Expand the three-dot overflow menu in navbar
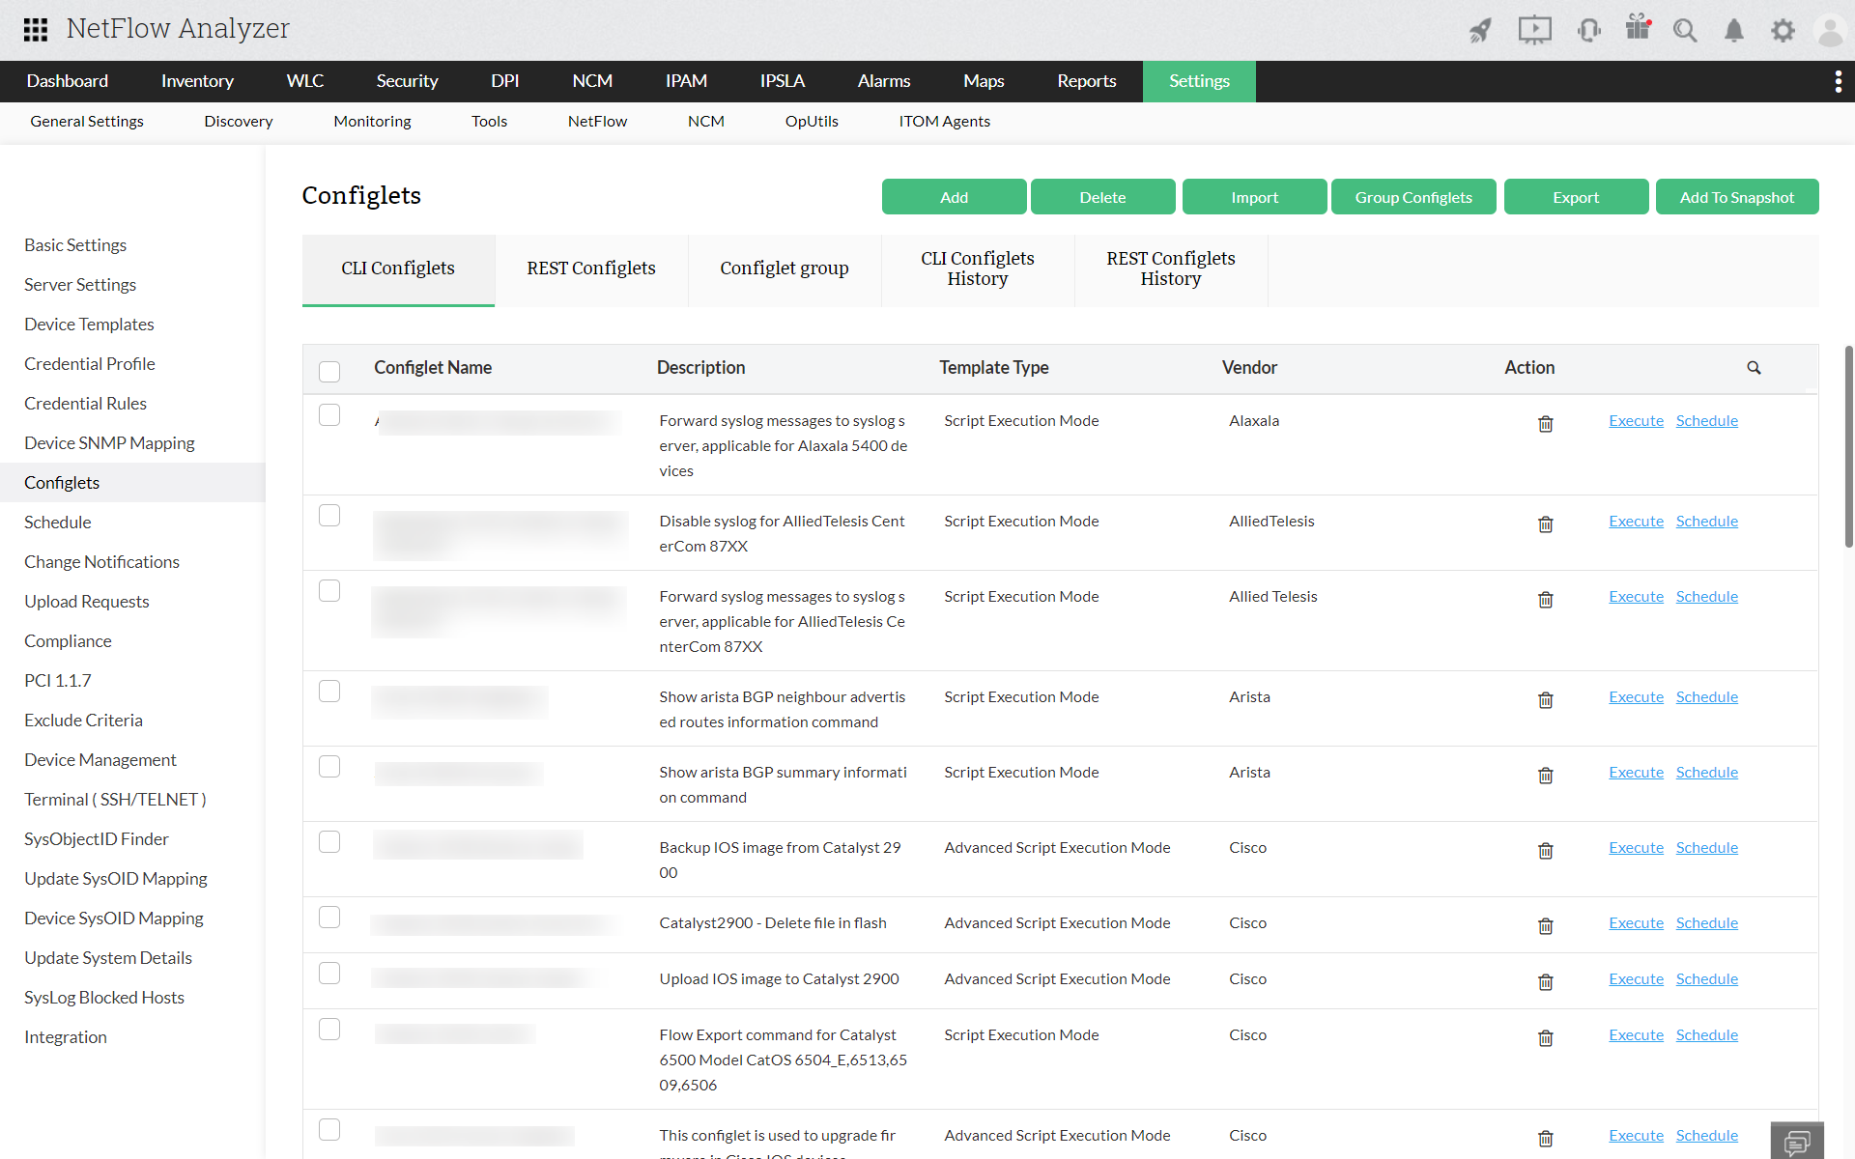Viewport: 1855px width, 1159px height. tap(1838, 81)
